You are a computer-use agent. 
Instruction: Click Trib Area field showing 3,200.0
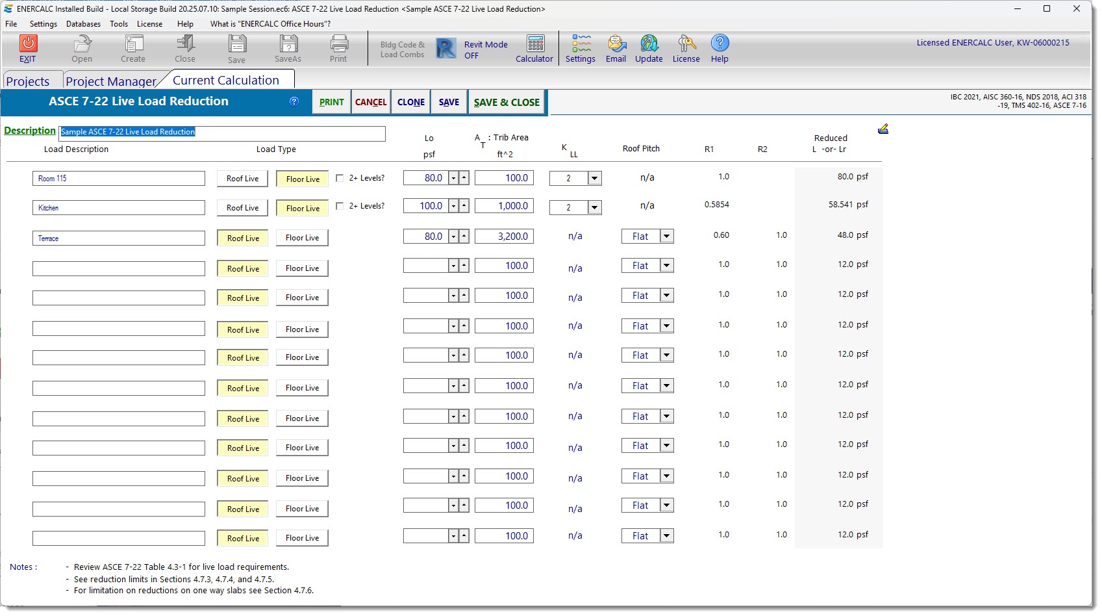click(504, 237)
